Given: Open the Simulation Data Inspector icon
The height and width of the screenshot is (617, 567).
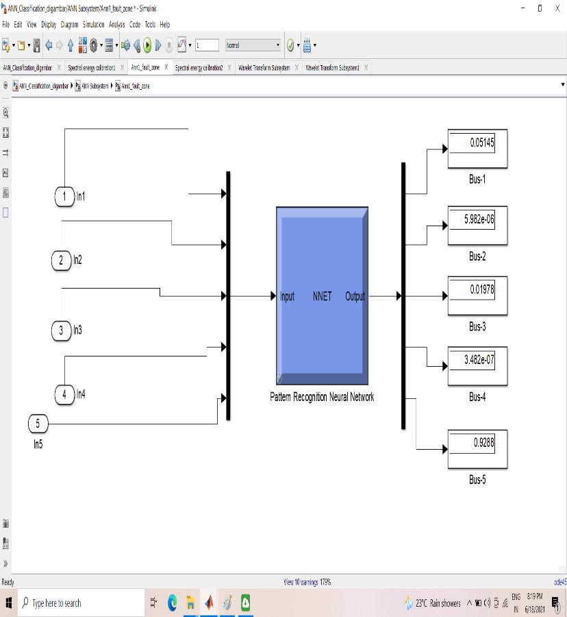Looking at the screenshot, I should tap(182, 45).
